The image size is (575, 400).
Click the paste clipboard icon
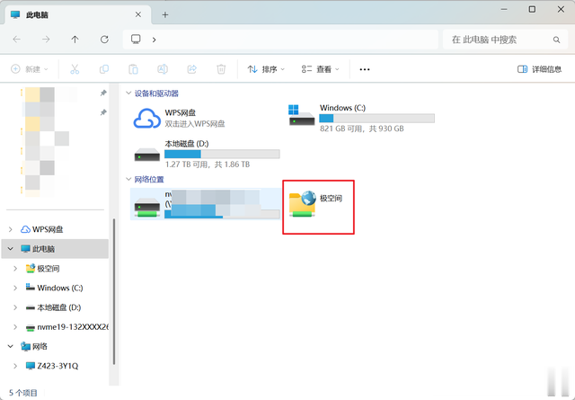[x=133, y=69]
